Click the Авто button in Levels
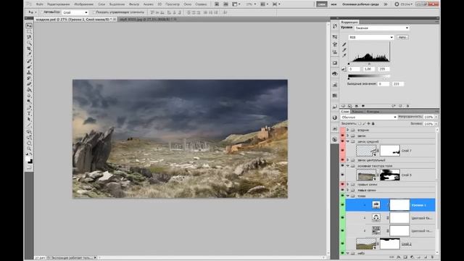This screenshot has height=261, width=464. 402,37
